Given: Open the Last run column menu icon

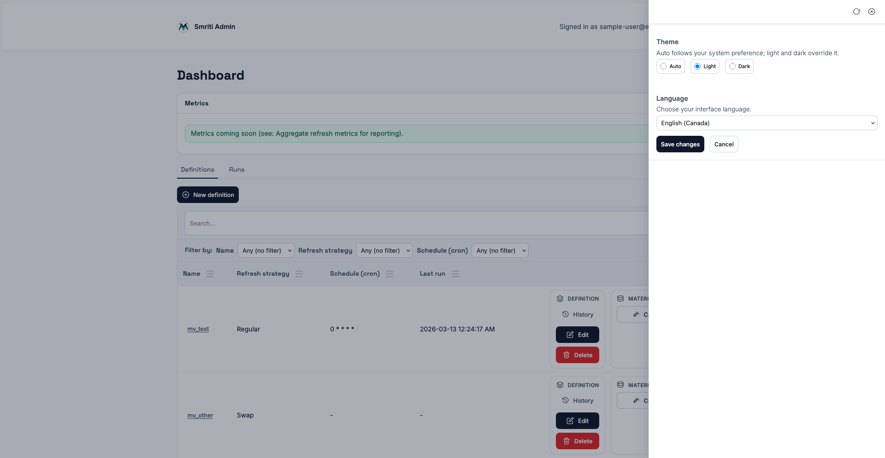Looking at the screenshot, I should click(455, 274).
